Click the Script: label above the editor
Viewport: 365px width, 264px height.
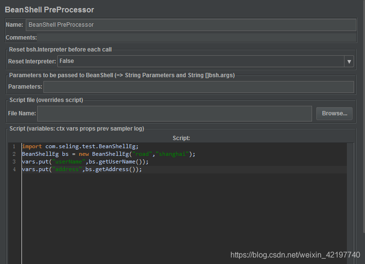point(181,138)
